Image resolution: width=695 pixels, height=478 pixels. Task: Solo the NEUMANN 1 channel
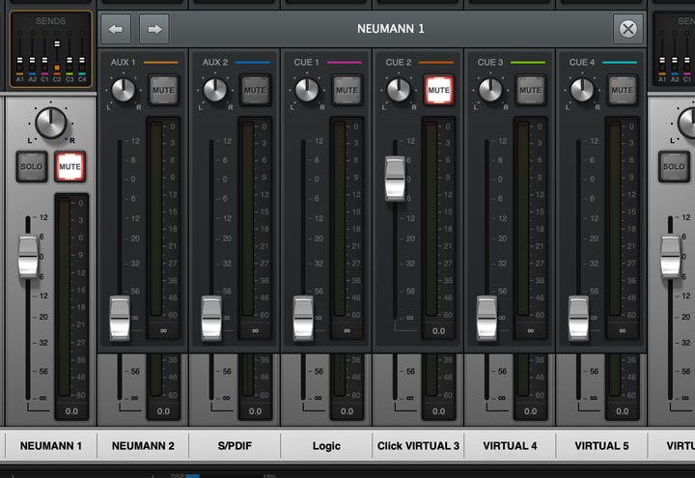tap(32, 167)
